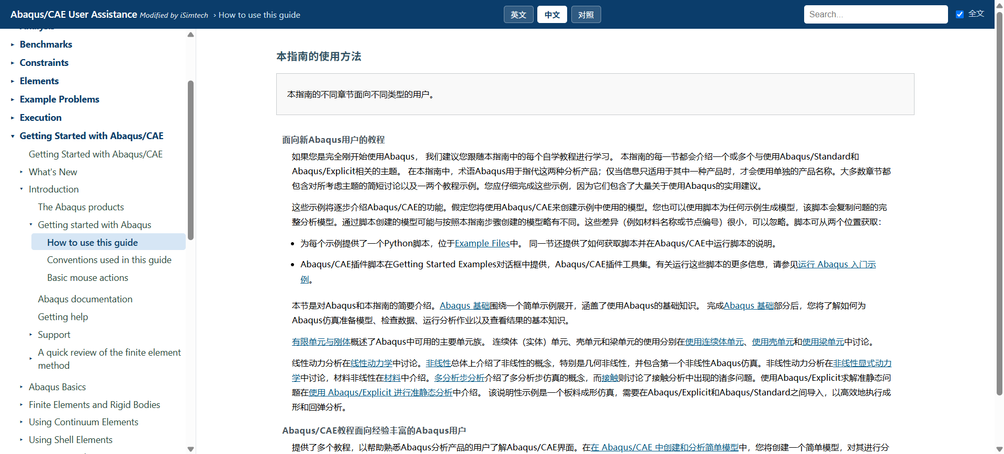The image size is (1004, 454).
Task: Expand the Support arrow icon
Action: 31,335
